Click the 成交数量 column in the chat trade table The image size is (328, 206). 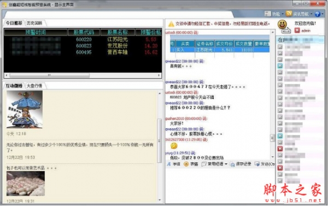[244, 44]
